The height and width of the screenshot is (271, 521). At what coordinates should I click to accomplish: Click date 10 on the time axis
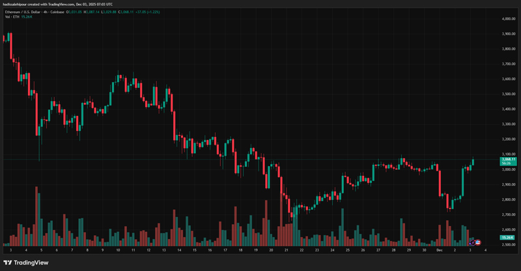click(x=118, y=250)
